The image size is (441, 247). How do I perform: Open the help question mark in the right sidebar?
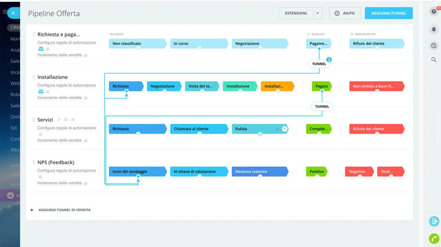point(434,12)
